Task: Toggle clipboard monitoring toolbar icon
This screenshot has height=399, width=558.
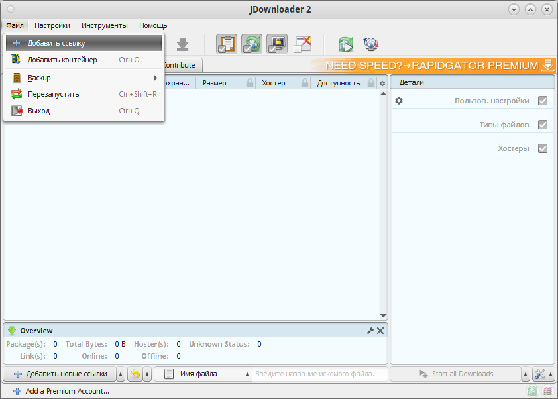Action: (x=227, y=44)
